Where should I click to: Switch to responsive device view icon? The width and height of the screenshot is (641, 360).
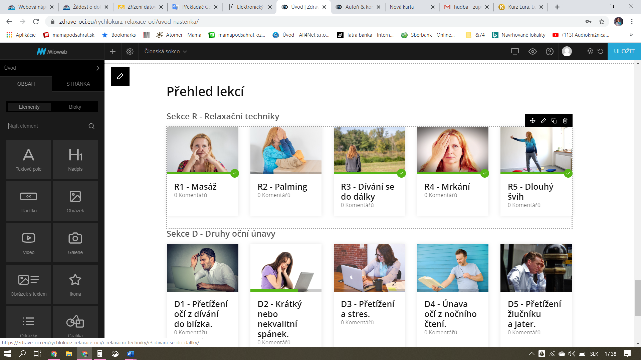515,51
